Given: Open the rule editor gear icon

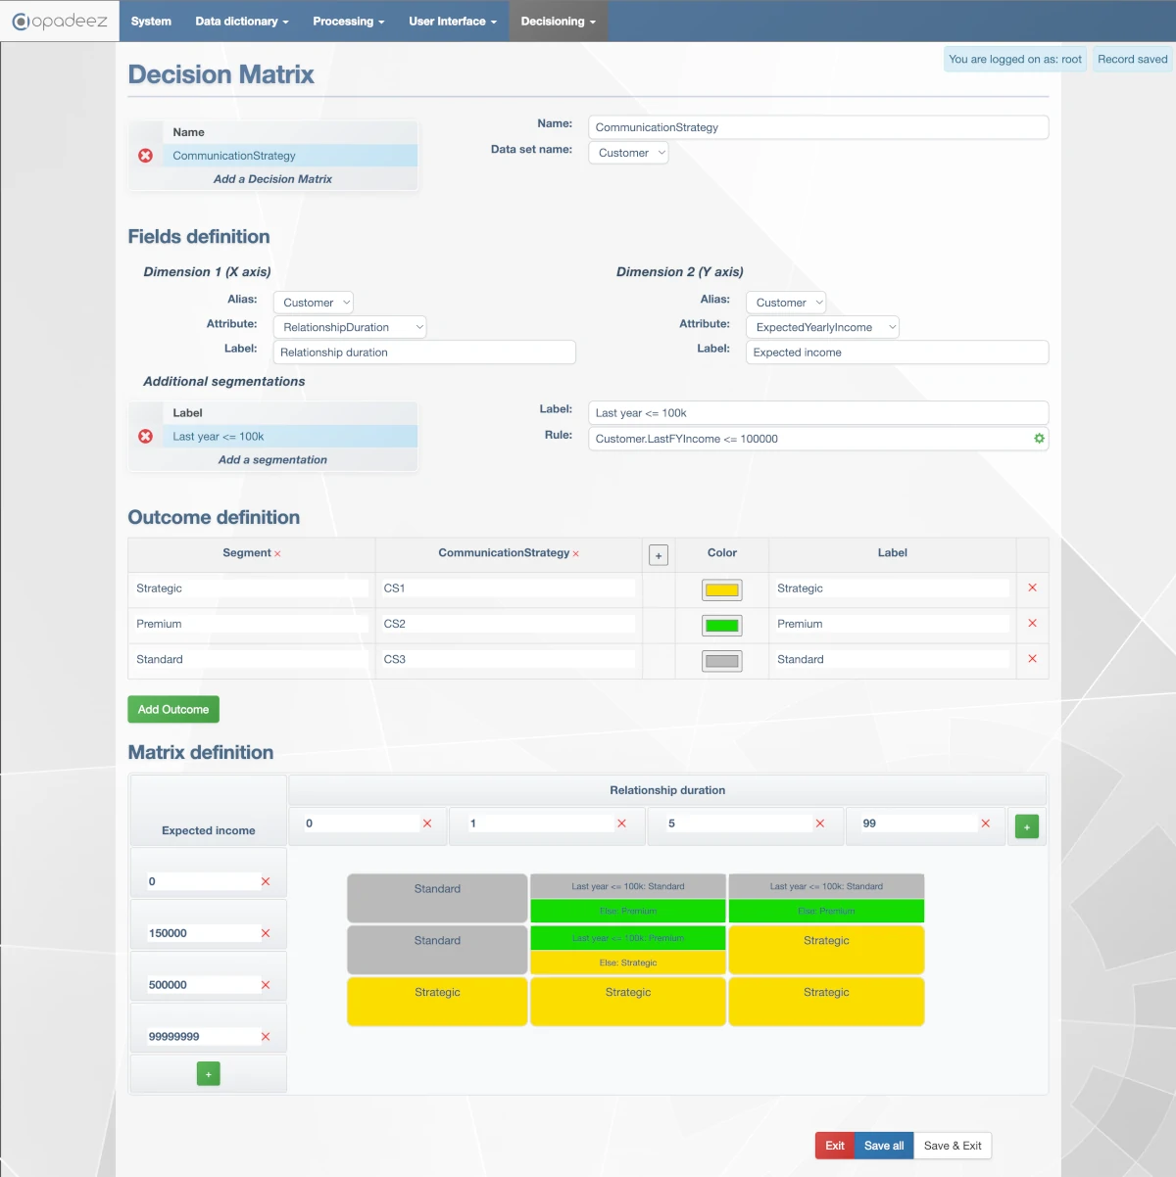Looking at the screenshot, I should 1038,439.
